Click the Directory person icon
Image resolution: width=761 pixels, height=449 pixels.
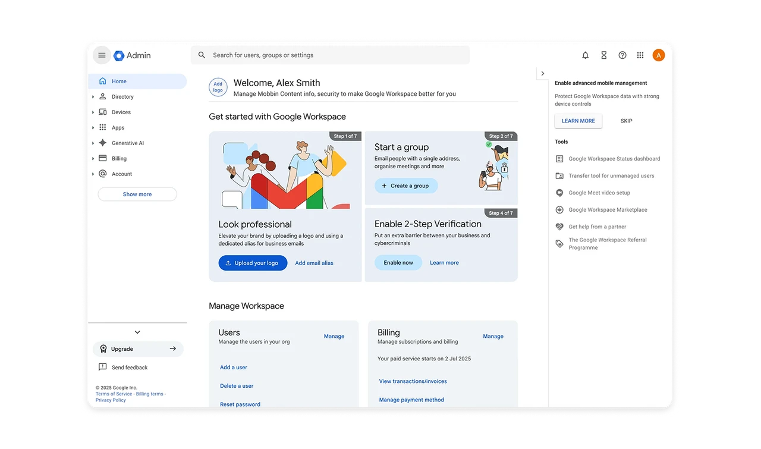103,97
